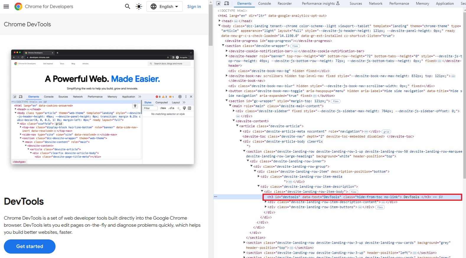The width and height of the screenshot is (466, 258).
Task: Click ellipsis in devsite-landing-row-item-buttons row
Action: (x=360, y=207)
